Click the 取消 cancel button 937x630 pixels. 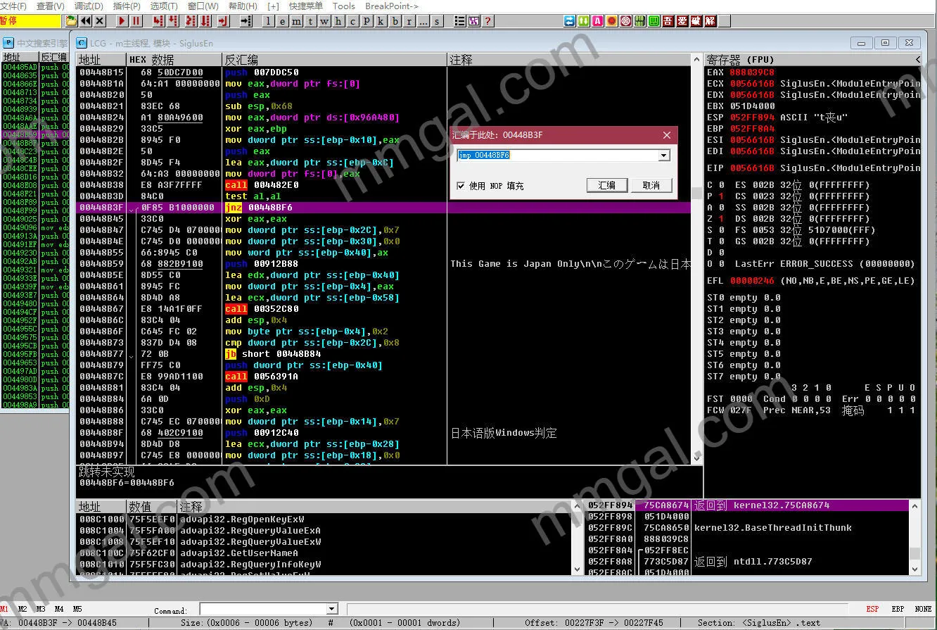pyautogui.click(x=651, y=185)
